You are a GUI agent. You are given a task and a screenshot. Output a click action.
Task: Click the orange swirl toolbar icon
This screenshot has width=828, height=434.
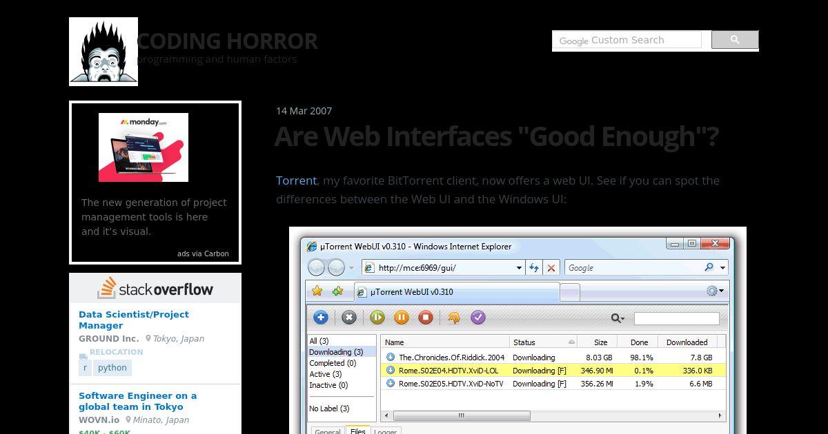[x=454, y=317]
